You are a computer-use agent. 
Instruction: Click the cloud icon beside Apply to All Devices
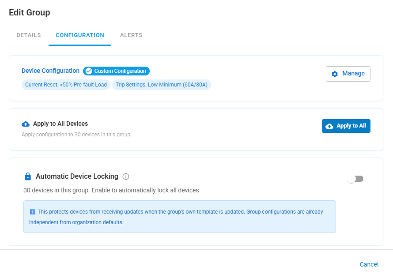coord(26,124)
